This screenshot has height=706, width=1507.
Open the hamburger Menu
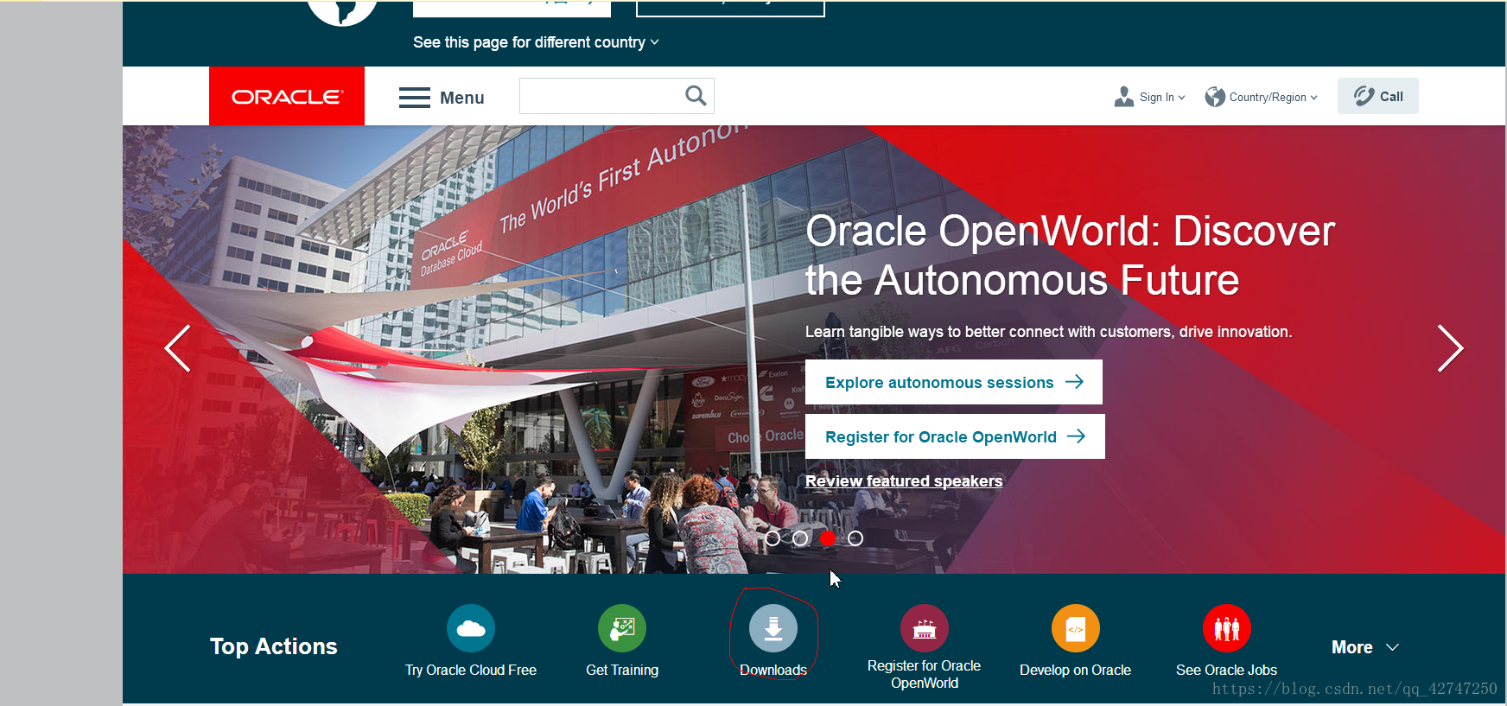[442, 98]
